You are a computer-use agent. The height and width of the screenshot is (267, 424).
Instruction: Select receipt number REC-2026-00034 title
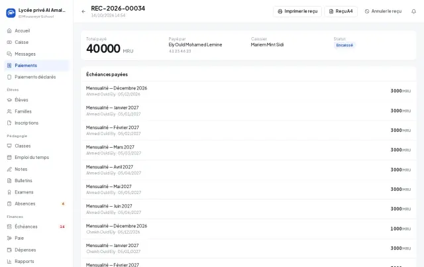point(118,9)
